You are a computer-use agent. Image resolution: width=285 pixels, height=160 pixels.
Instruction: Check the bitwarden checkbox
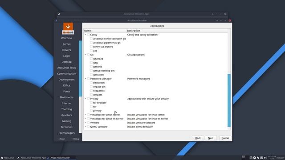[91, 83]
